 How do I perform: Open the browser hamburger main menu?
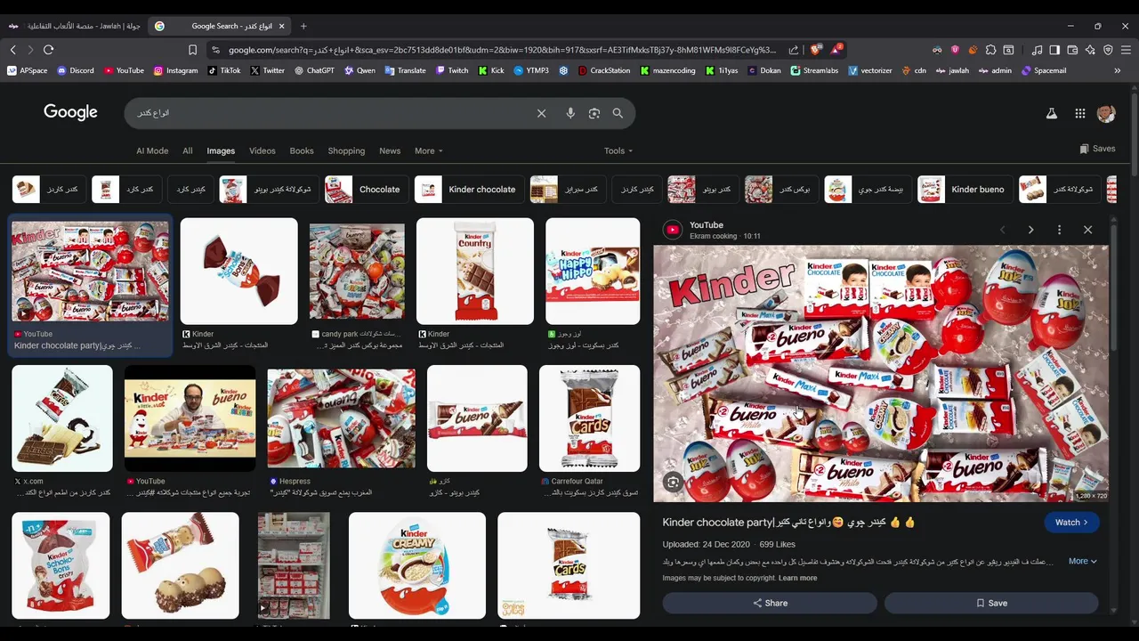[x=1126, y=50]
